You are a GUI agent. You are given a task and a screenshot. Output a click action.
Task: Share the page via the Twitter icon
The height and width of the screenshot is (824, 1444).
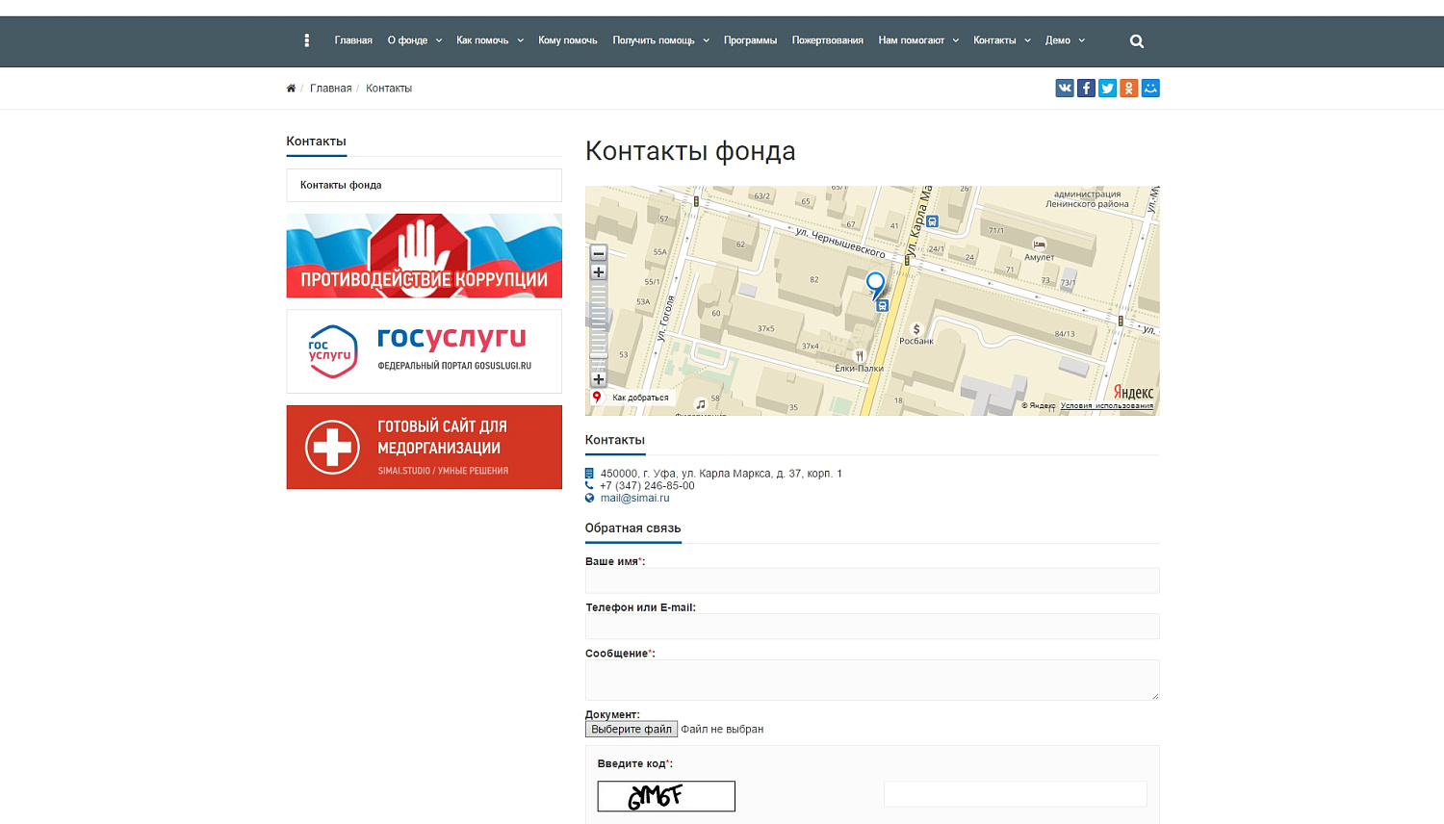[x=1107, y=89]
